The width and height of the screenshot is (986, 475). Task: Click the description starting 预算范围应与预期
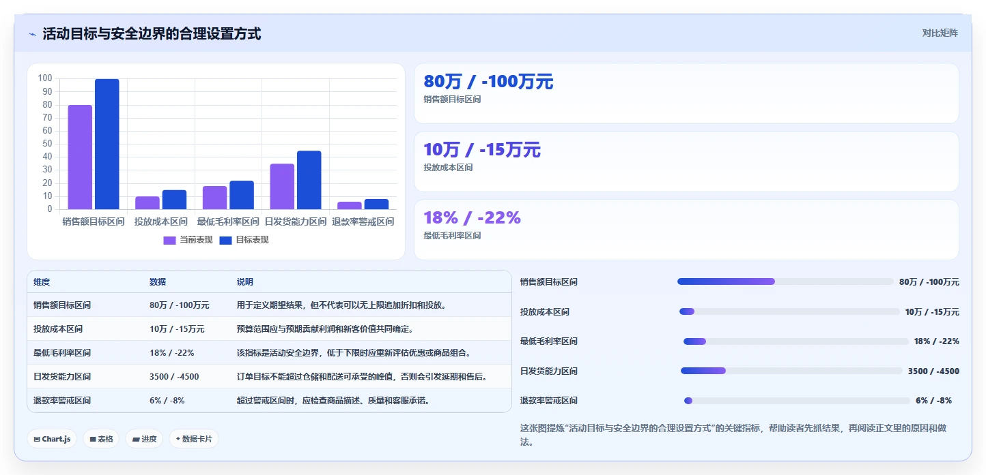coord(325,328)
